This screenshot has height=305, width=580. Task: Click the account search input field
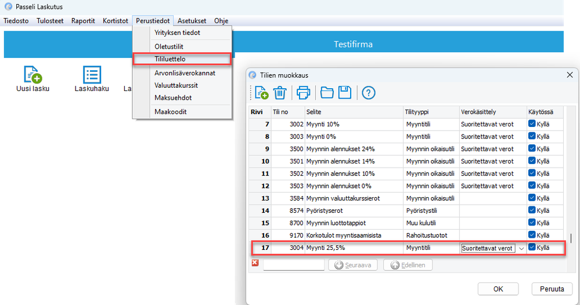tap(294, 265)
